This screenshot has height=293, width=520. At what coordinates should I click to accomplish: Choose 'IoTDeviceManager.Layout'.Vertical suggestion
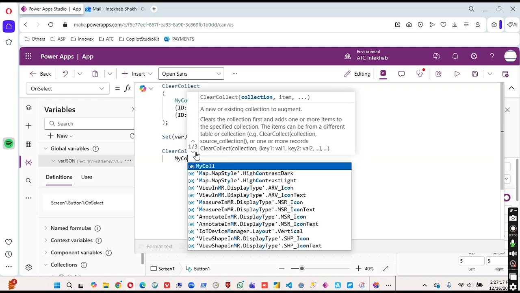[269, 231]
